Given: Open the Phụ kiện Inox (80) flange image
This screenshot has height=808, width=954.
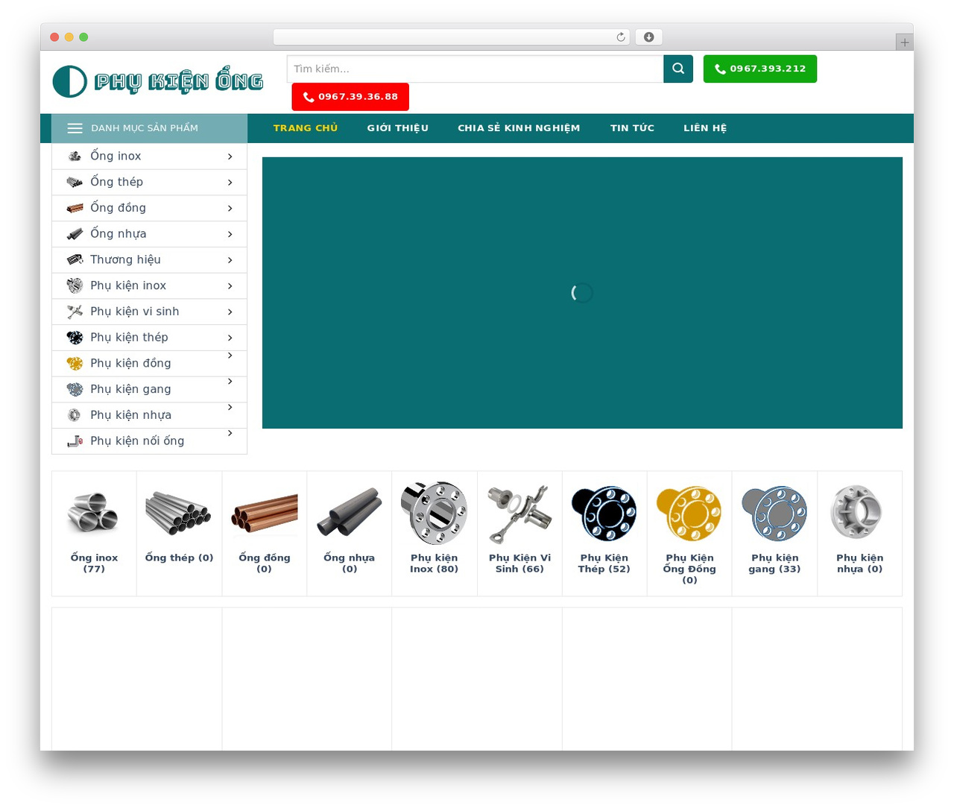Looking at the screenshot, I should tap(435, 513).
